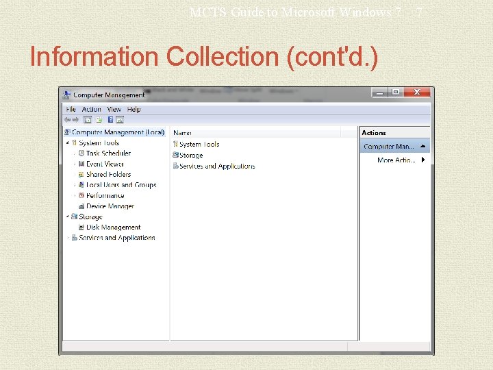Minimize the Computer Management window
The height and width of the screenshot is (370, 493).
click(x=380, y=92)
